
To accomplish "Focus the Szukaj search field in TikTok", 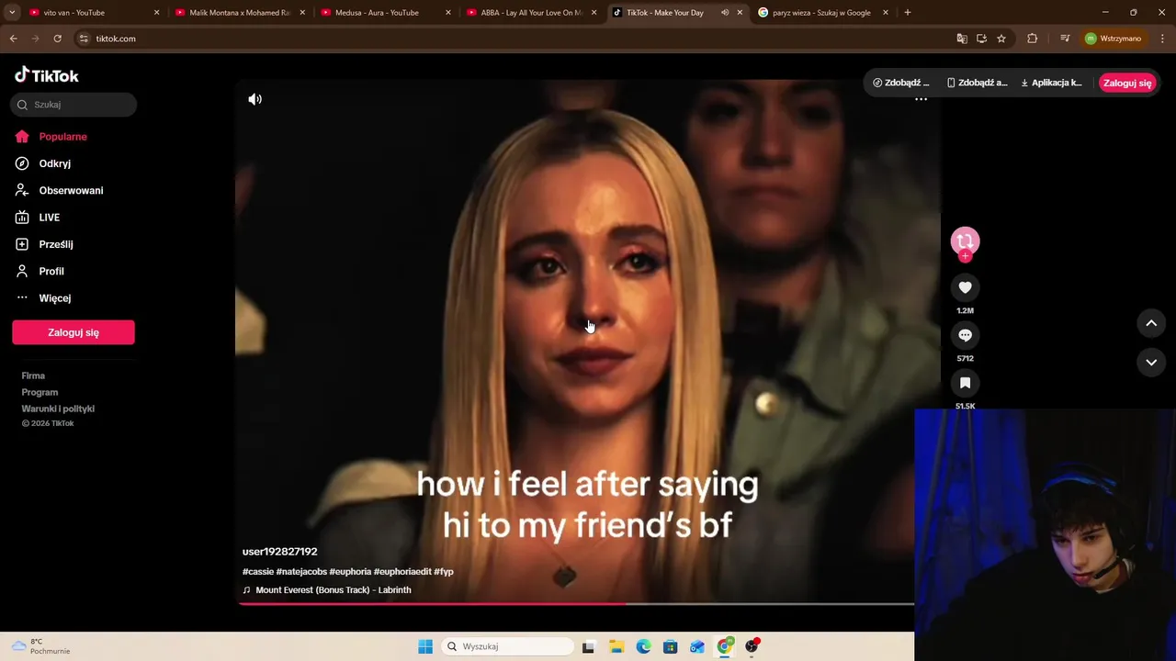I will 73,105.
